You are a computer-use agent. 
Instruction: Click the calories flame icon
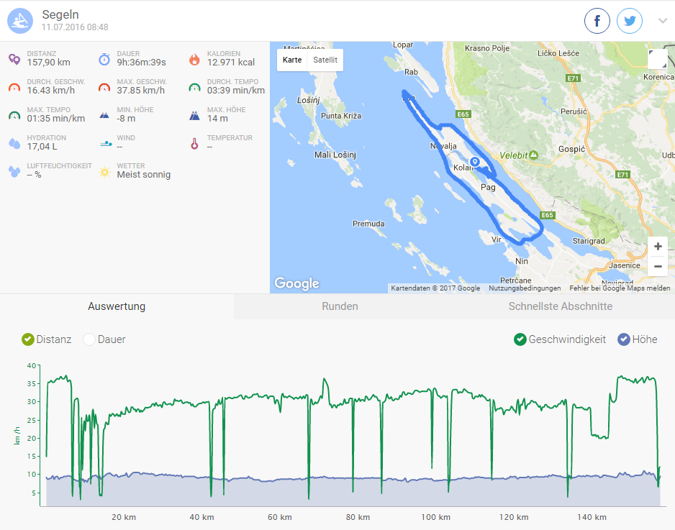[x=194, y=60]
